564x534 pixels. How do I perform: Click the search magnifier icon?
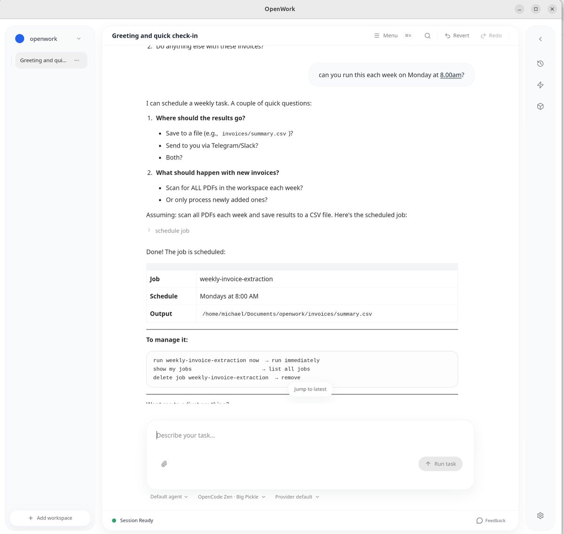427,36
